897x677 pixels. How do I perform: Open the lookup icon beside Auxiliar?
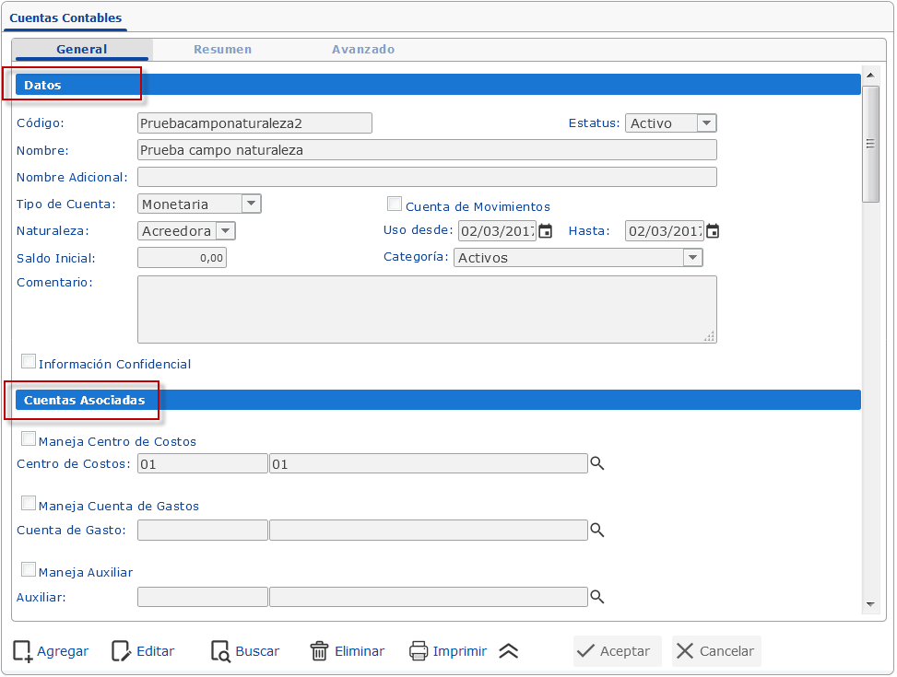[x=597, y=596]
